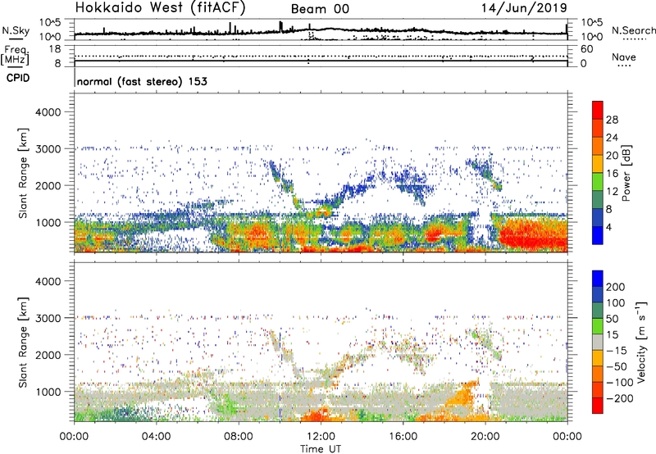Click the 'Velocity [m s-1]' color bar title

641,342
